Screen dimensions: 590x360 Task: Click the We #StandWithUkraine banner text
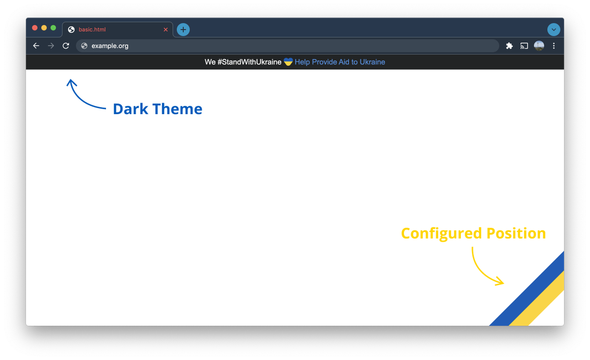(243, 62)
